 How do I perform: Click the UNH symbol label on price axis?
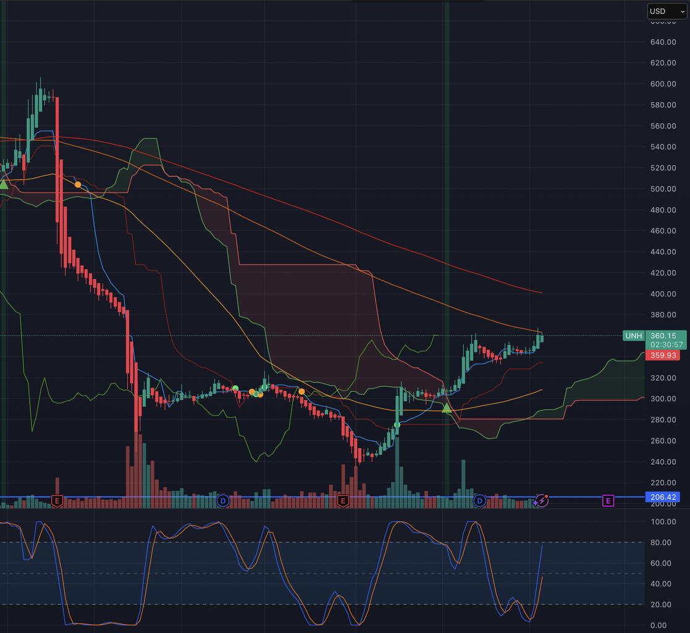click(633, 336)
